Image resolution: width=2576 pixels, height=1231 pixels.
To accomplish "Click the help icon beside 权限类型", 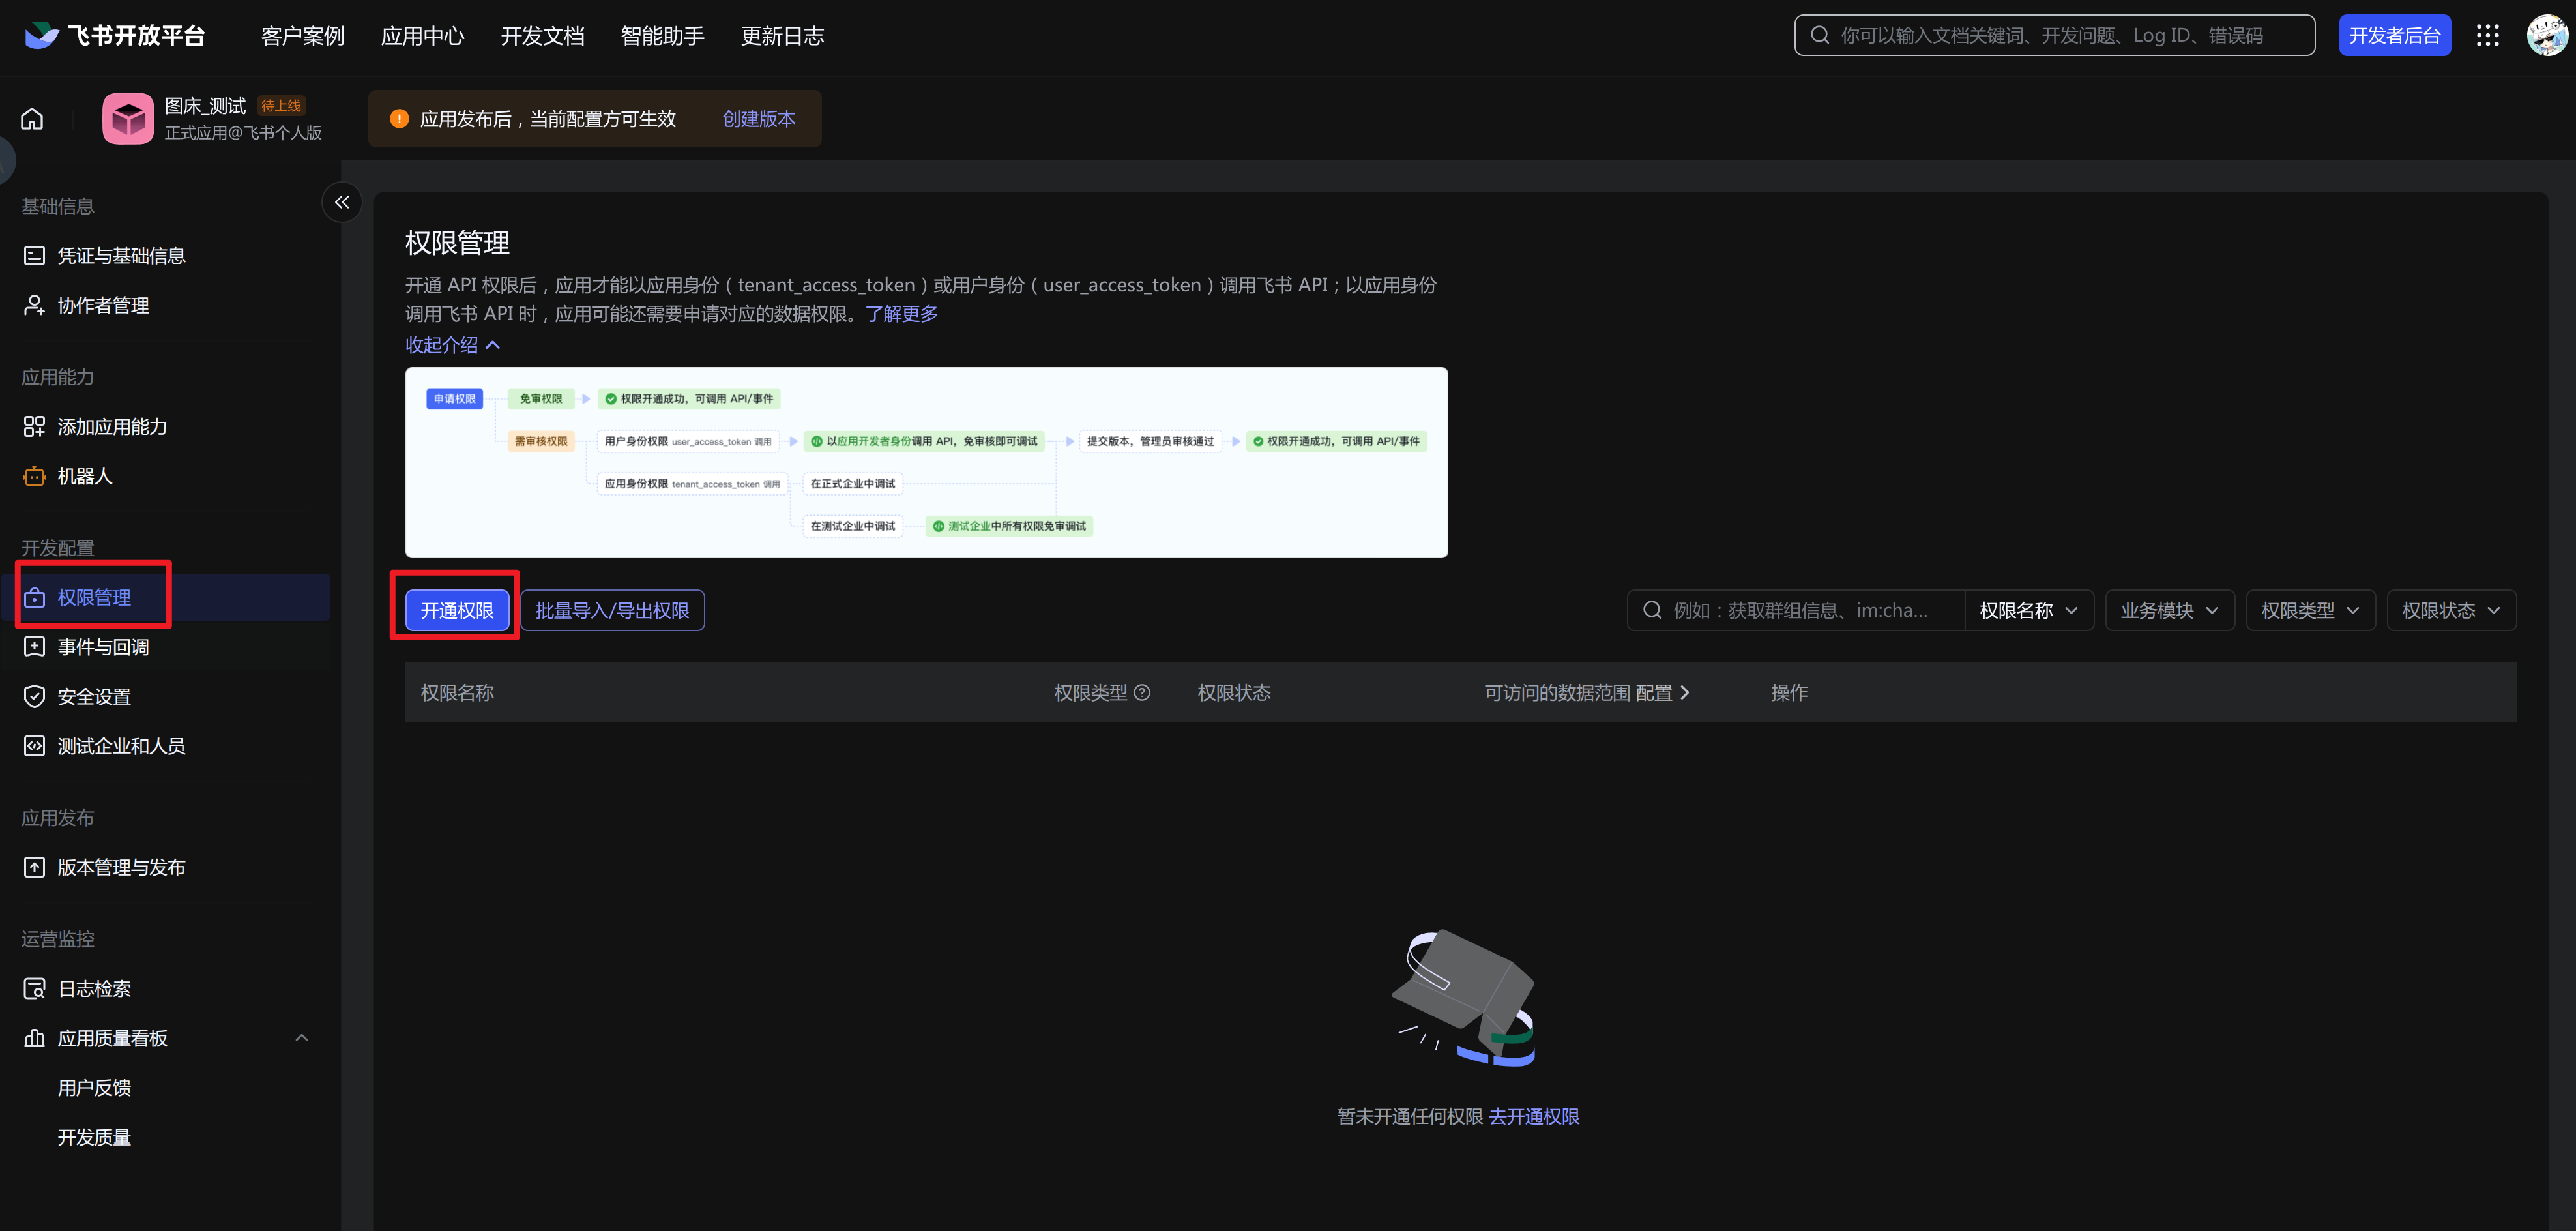I will click(x=1142, y=692).
